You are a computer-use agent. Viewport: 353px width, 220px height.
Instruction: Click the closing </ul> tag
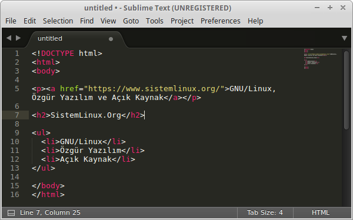coord(44,168)
